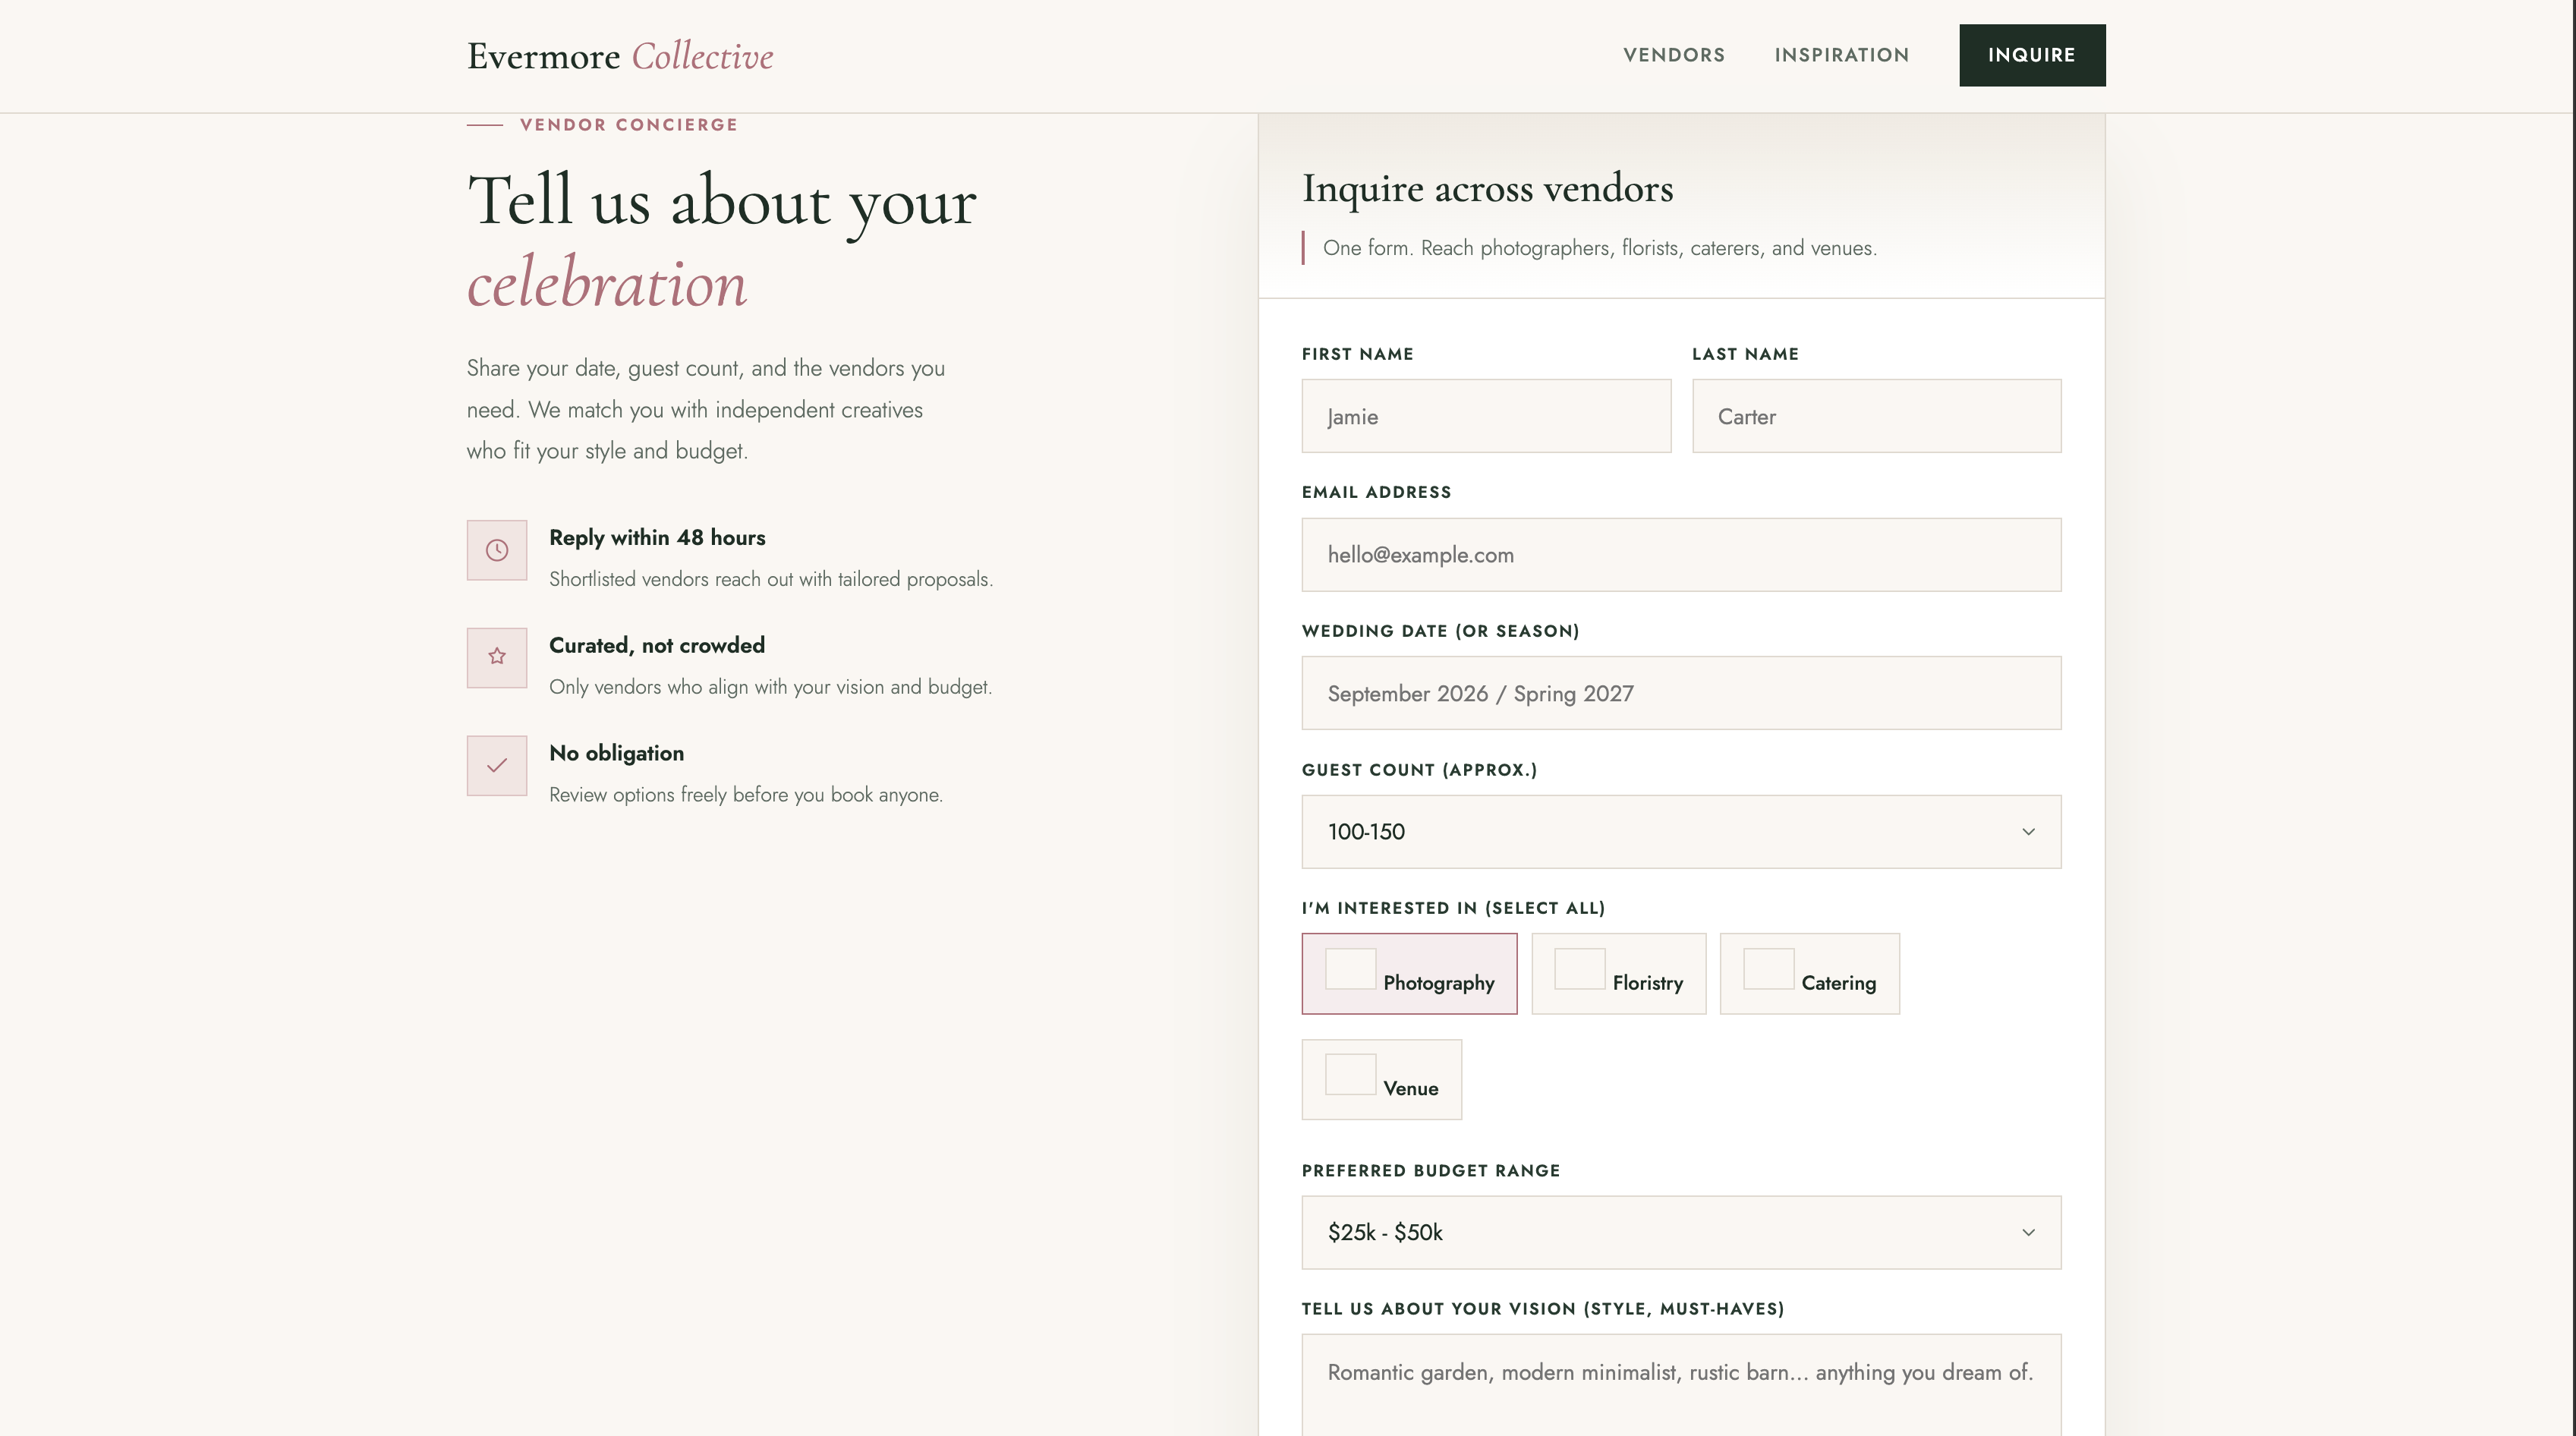Go to the Evermore Collective home logo
This screenshot has height=1436, width=2576.
[x=620, y=56]
